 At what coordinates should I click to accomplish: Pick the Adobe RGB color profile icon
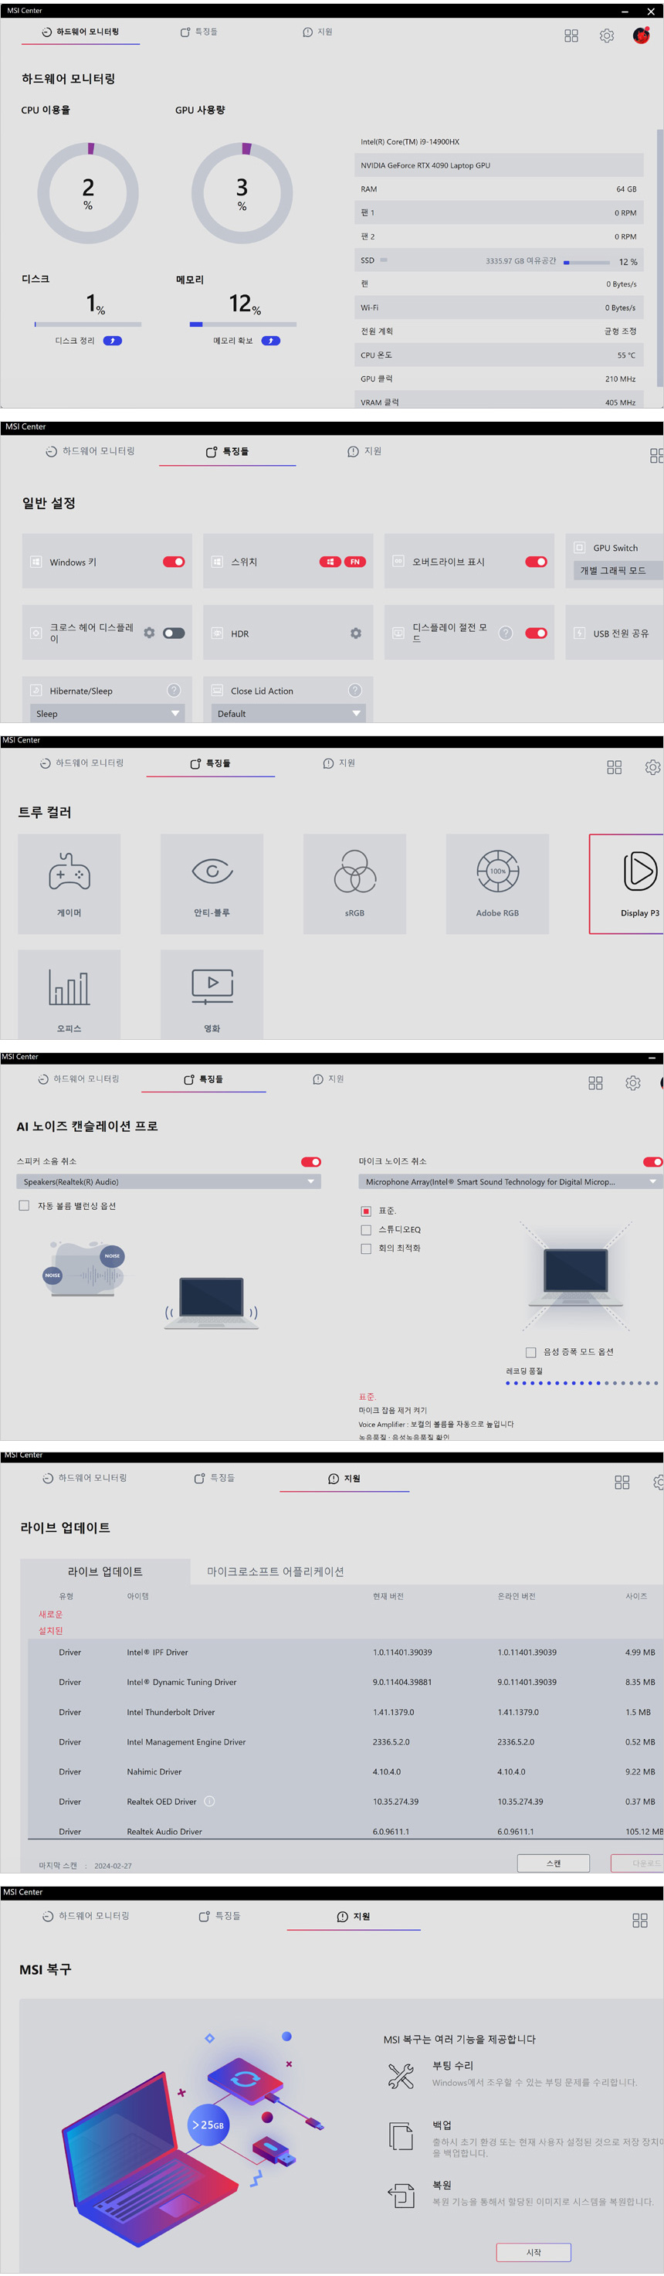[x=497, y=872]
